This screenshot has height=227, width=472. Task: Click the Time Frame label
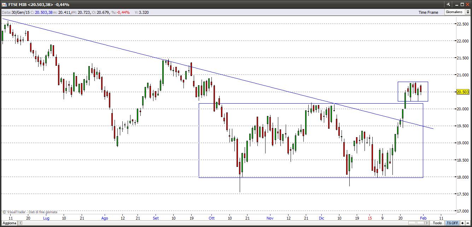click(428, 12)
